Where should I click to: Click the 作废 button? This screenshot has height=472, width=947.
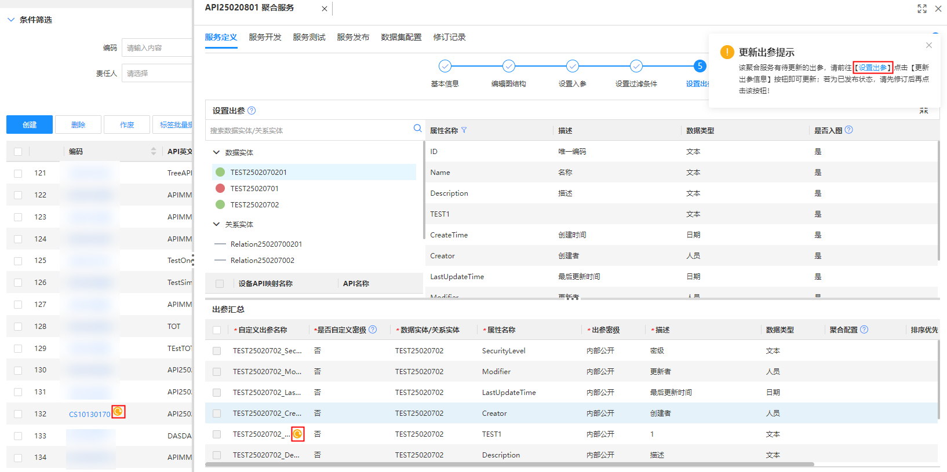coord(127,125)
